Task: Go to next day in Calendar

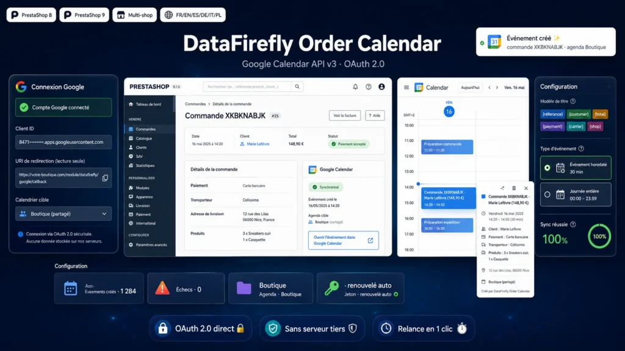Action: [x=497, y=88]
